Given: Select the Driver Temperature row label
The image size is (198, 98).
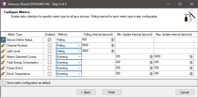Looking at the screenshot, I should coord(19,74).
